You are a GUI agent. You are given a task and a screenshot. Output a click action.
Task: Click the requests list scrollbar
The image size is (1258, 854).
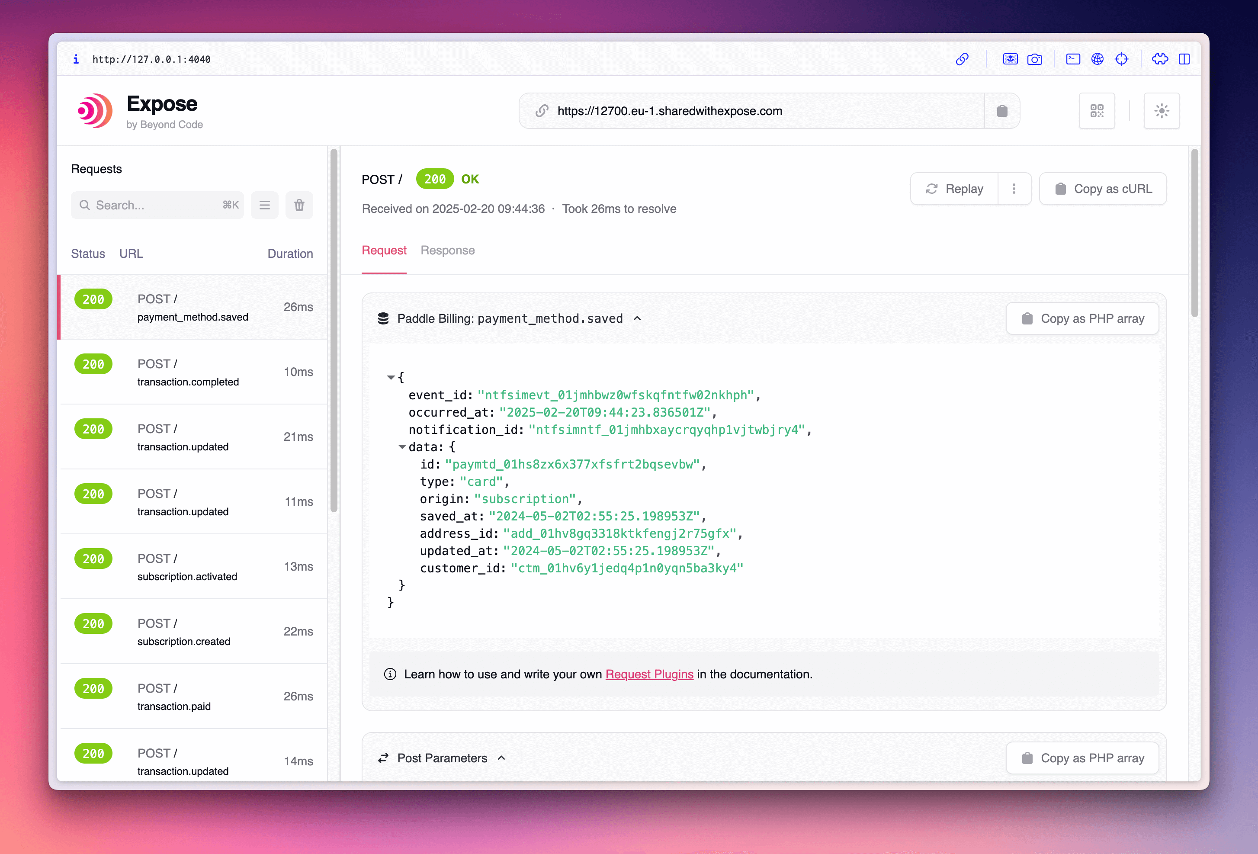tap(334, 330)
